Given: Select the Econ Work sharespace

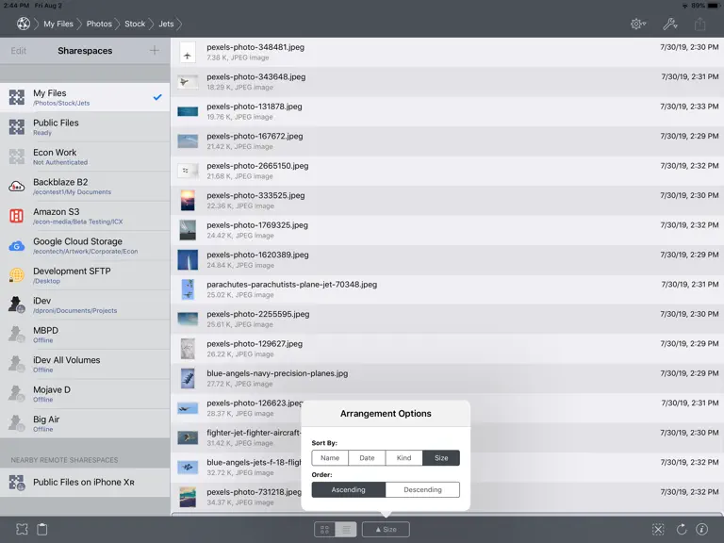Looking at the screenshot, I should coord(85,156).
